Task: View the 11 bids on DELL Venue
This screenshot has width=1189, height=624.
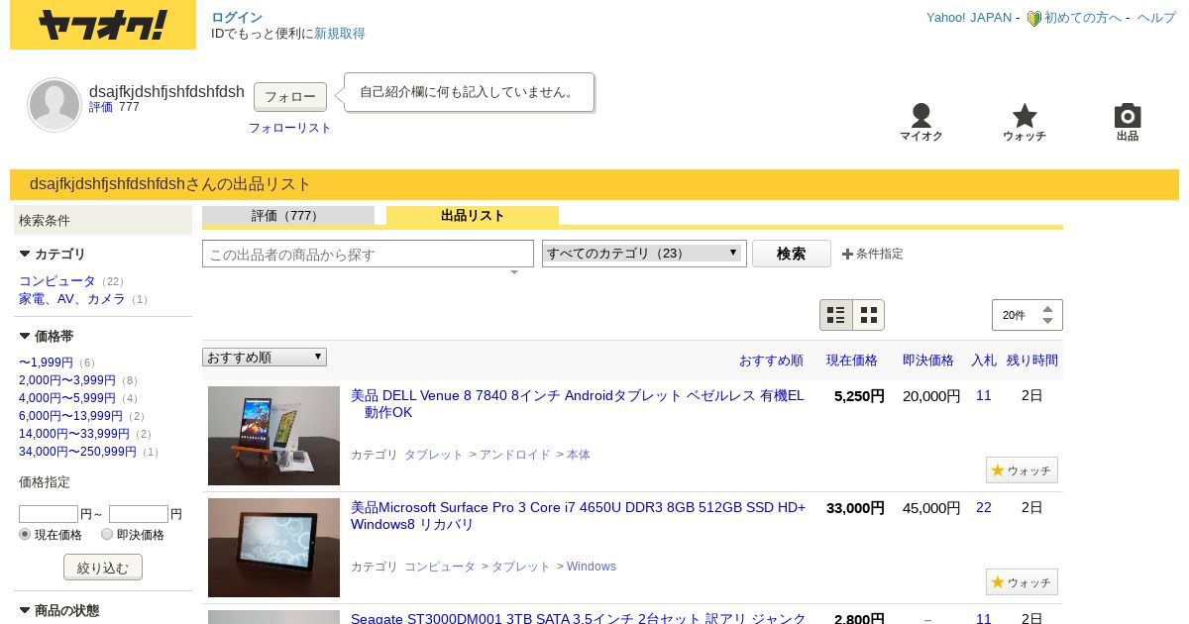Action: 984,396
